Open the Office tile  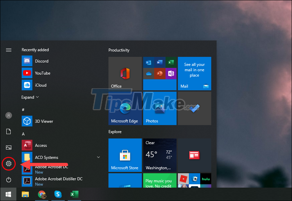click(125, 74)
